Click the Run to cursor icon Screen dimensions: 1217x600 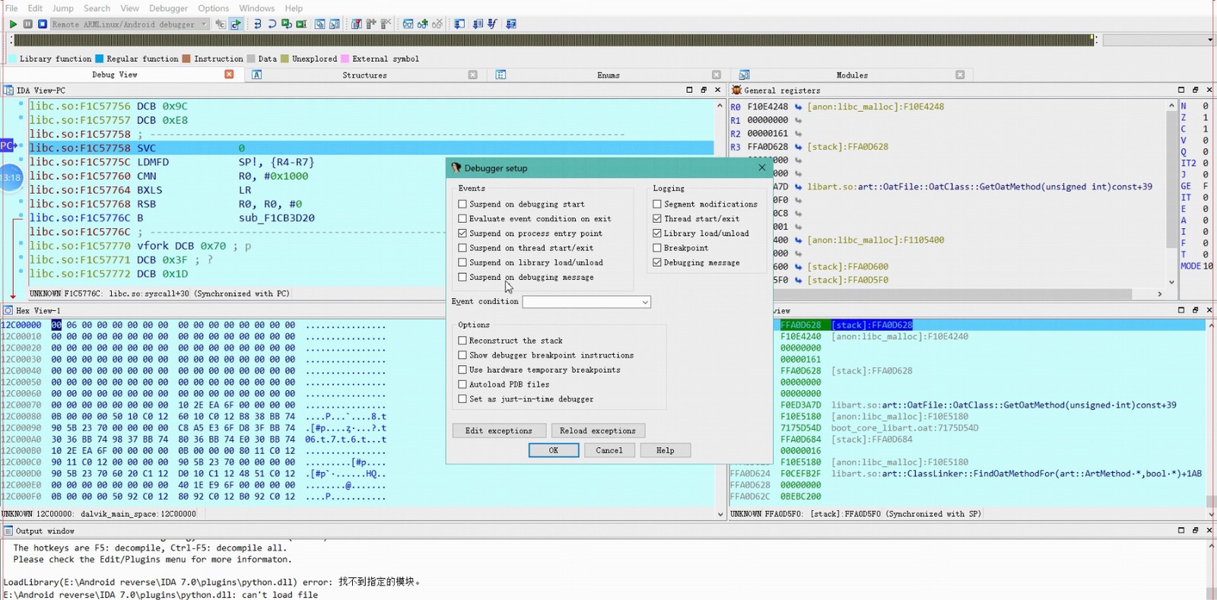click(301, 24)
